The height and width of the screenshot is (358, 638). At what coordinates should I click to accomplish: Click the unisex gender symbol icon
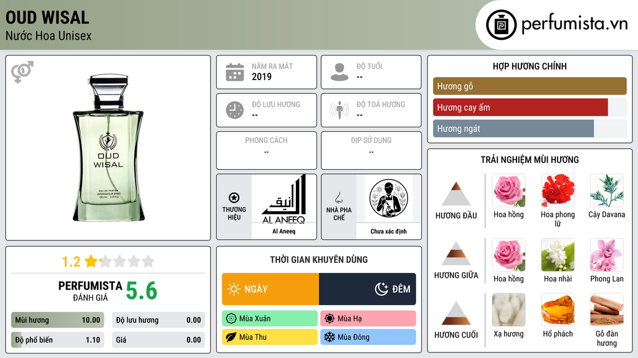click(22, 72)
